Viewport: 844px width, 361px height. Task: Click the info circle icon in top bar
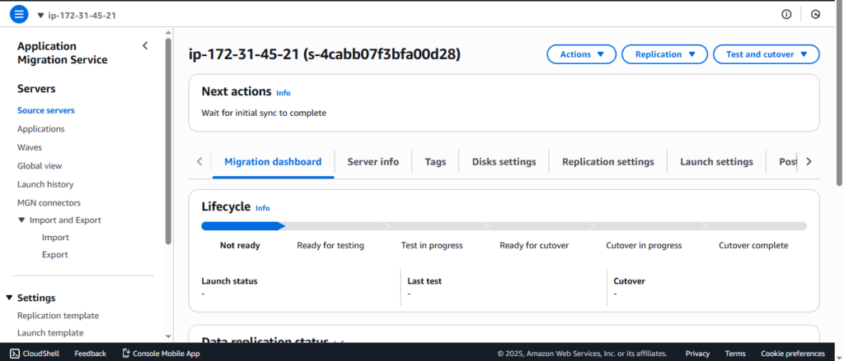pos(786,14)
